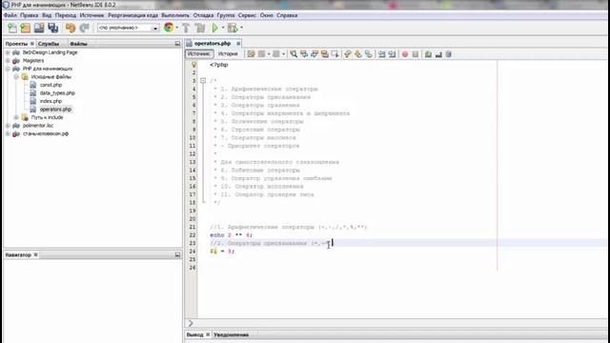The height and width of the screenshot is (343, 610).
Task: Click the Comment editor toolbar icon
Action: 428,54
